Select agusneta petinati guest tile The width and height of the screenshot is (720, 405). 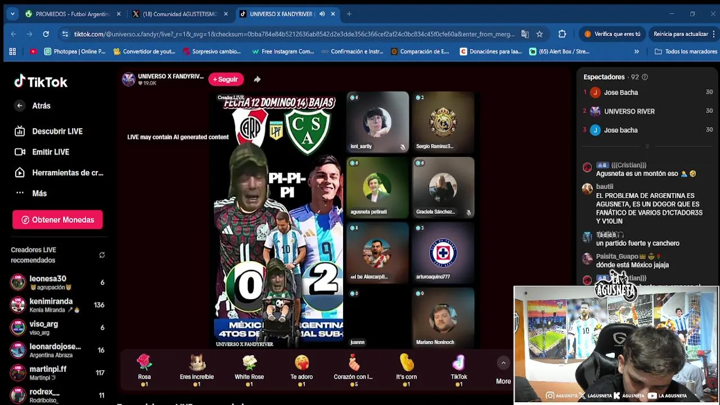tap(377, 187)
